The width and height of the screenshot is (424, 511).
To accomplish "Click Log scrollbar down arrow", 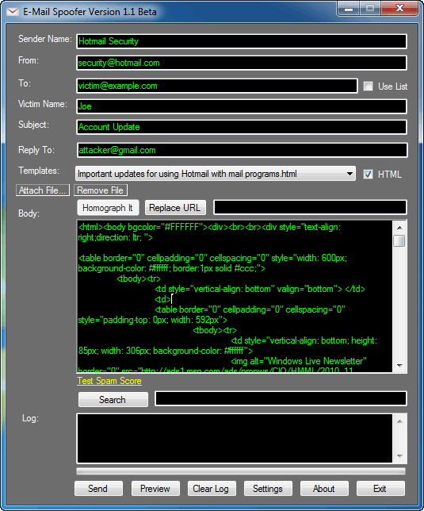I will (x=400, y=456).
